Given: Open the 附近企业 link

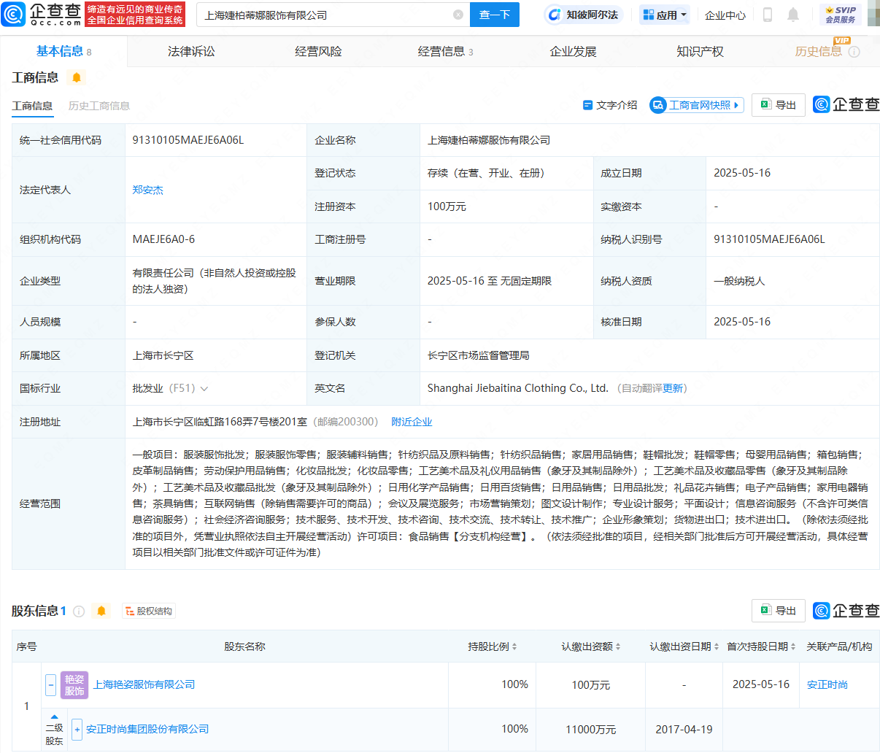Looking at the screenshot, I should coord(412,422).
